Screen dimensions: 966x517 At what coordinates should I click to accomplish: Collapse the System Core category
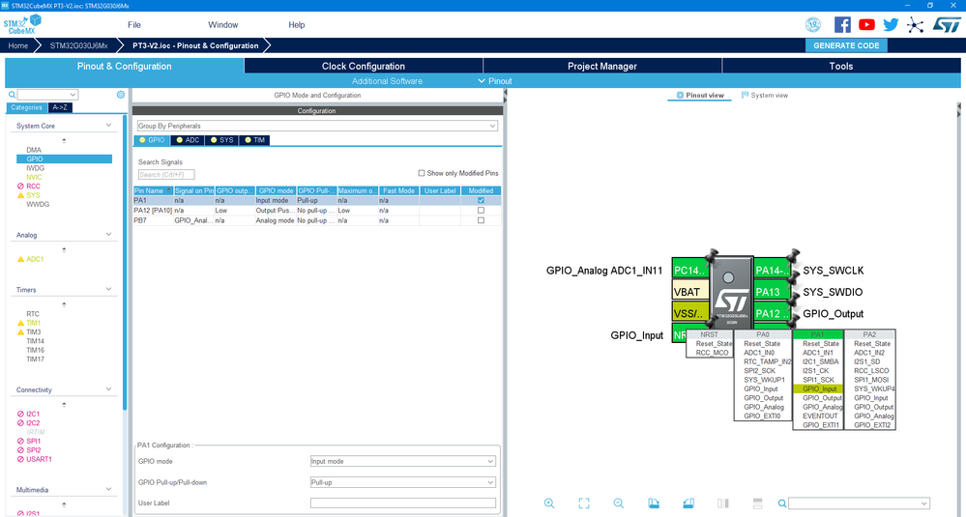tap(109, 125)
